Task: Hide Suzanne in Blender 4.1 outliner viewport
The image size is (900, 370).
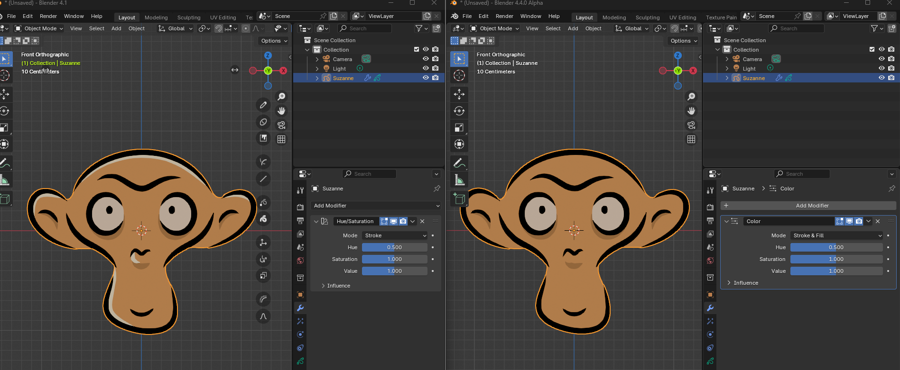Action: [426, 78]
